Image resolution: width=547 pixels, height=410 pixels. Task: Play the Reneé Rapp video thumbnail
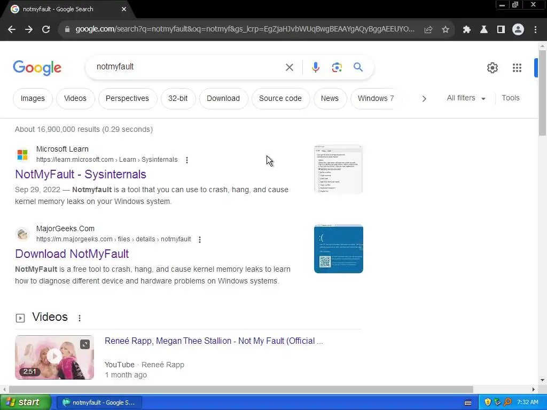pyautogui.click(x=54, y=357)
